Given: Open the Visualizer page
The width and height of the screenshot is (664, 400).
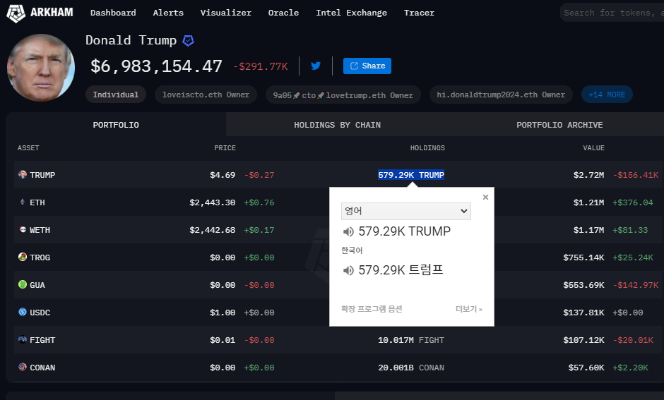Looking at the screenshot, I should pos(226,13).
